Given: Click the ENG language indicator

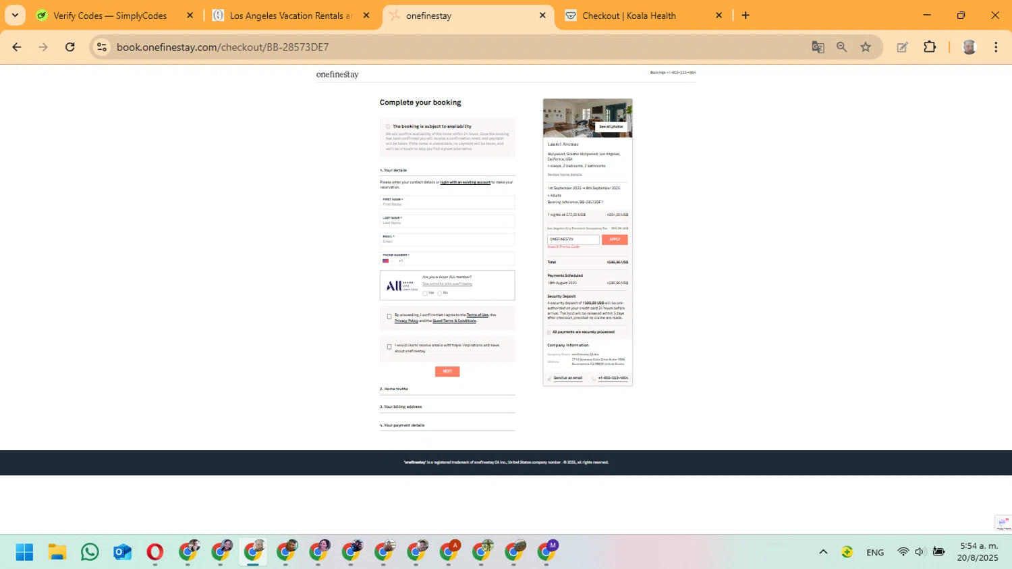Looking at the screenshot, I should pos(875,552).
